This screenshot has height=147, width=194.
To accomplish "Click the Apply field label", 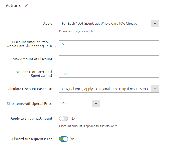I will [x=48, y=24].
